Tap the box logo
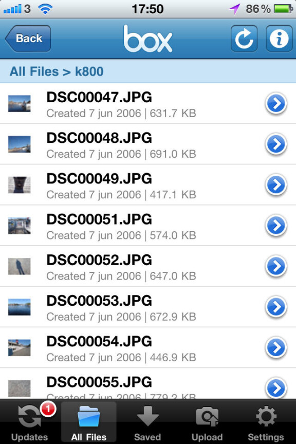Viewport: 296px width, 444px height. point(147,39)
